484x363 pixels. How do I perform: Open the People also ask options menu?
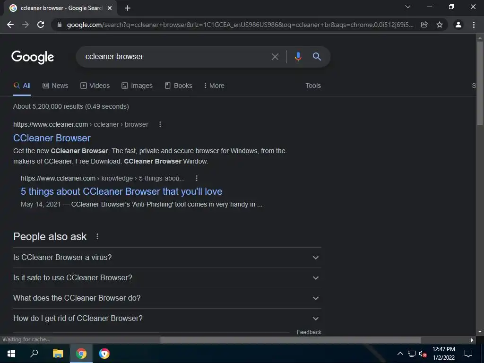coord(97,236)
